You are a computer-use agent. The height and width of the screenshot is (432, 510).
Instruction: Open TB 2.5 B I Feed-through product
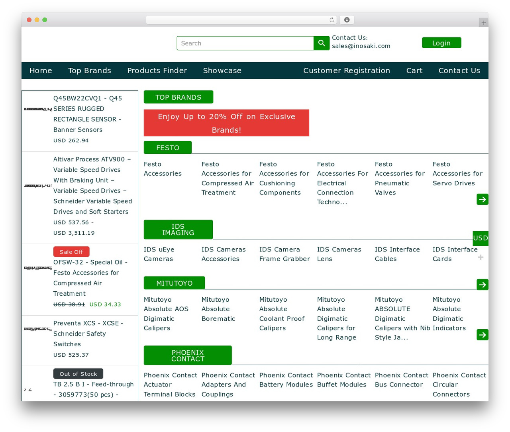click(x=94, y=389)
